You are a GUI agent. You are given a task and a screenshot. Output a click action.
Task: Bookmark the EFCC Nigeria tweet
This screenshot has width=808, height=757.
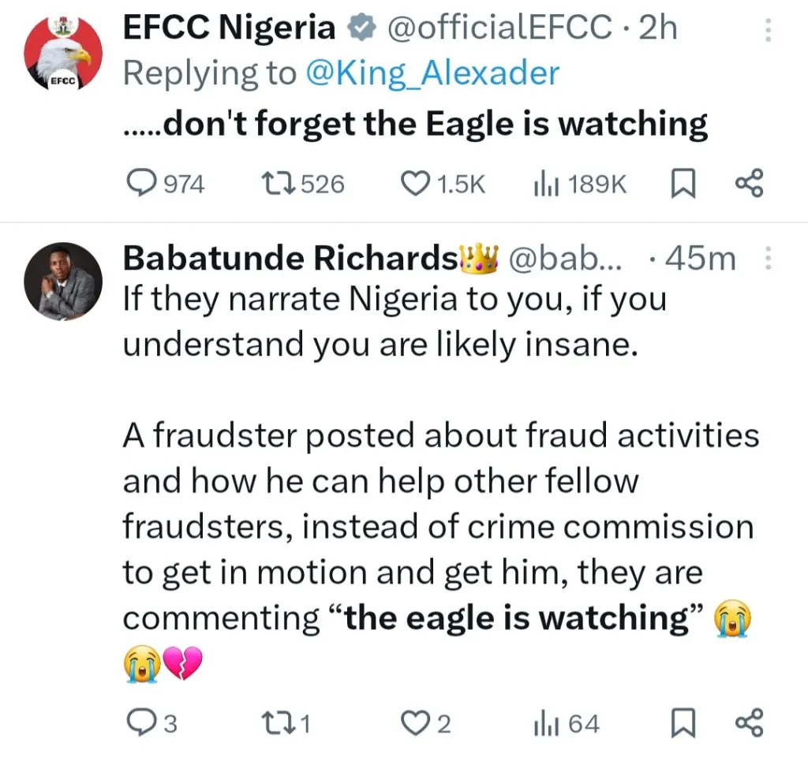[681, 184]
